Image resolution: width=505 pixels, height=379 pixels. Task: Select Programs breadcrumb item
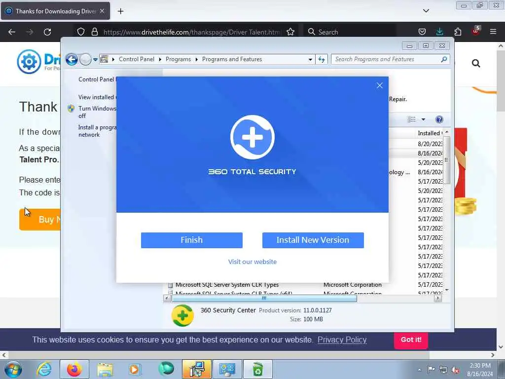coord(178,59)
